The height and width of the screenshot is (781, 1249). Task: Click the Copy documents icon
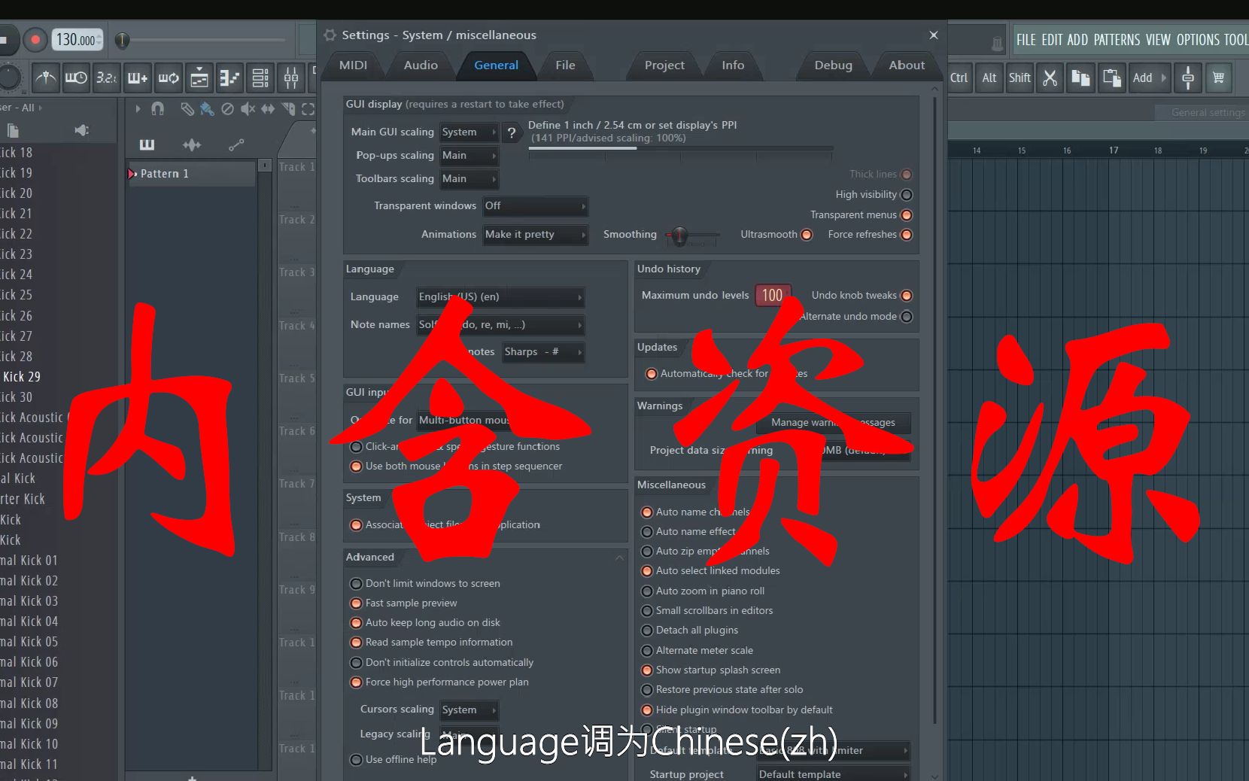point(1081,78)
